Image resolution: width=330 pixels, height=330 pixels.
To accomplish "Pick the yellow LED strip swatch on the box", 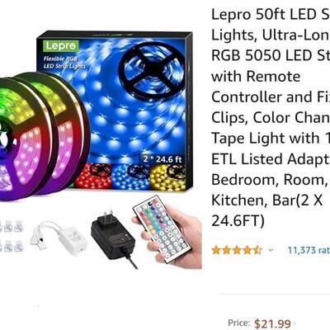I will 167,177.
